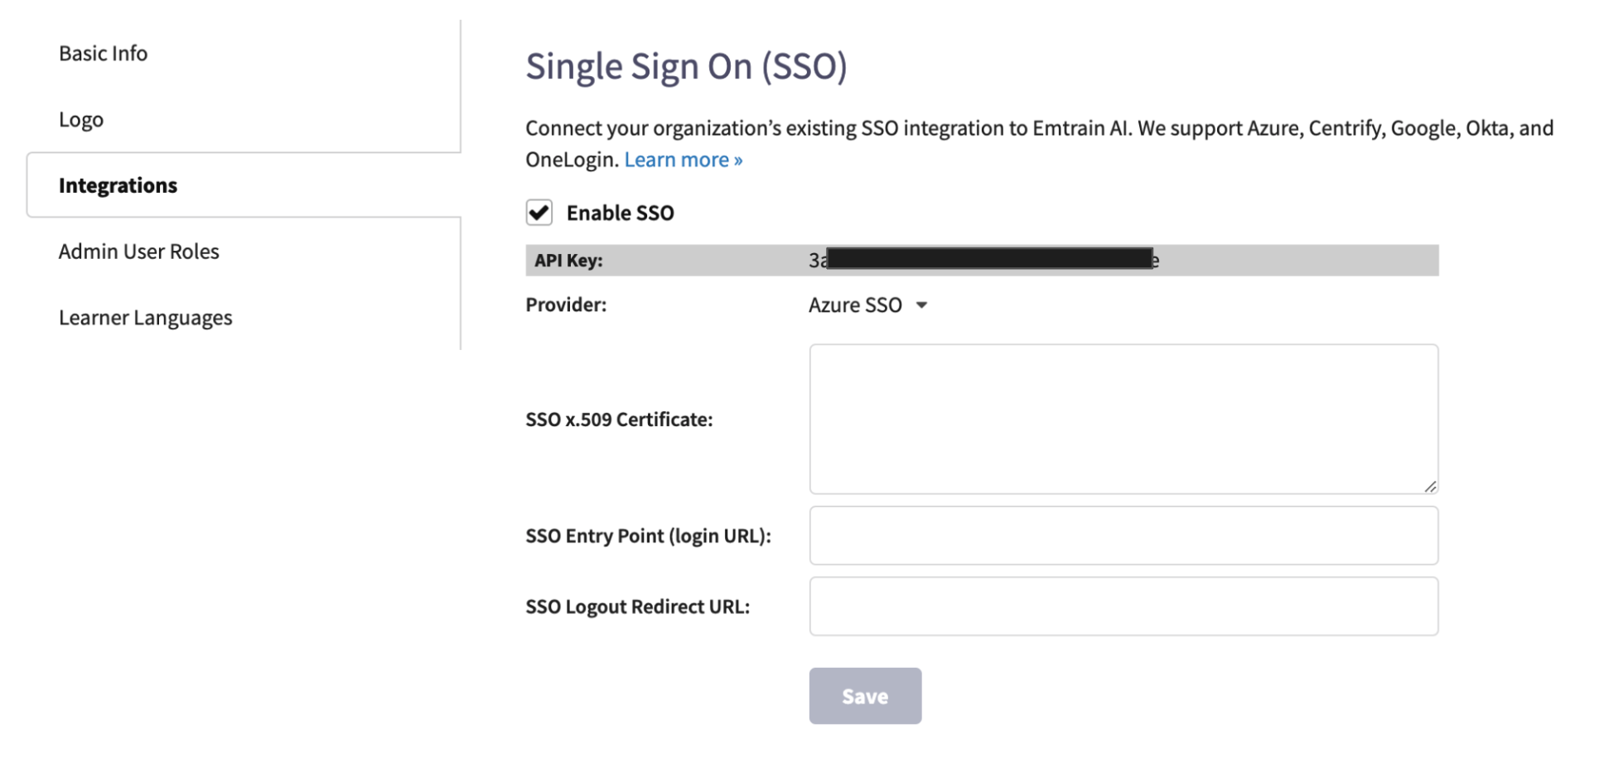Click the chevron next to Azure SSO

(x=922, y=305)
